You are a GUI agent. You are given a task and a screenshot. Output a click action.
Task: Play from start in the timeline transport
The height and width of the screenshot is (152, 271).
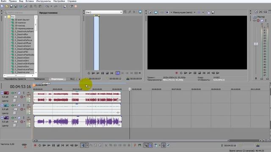[x=44, y=145]
